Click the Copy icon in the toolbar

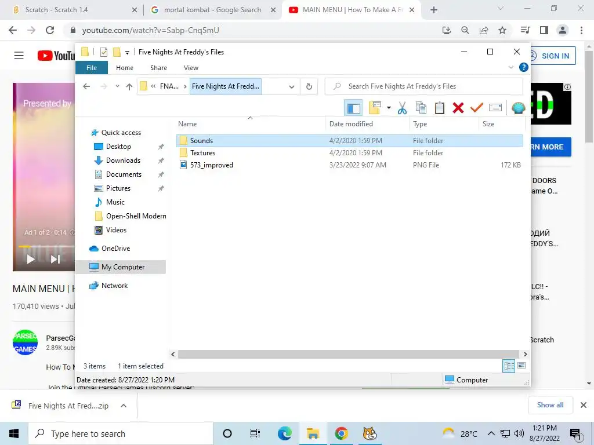click(421, 108)
